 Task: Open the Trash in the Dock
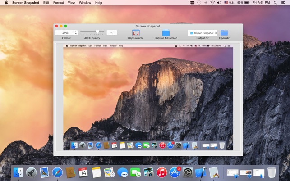(x=272, y=172)
